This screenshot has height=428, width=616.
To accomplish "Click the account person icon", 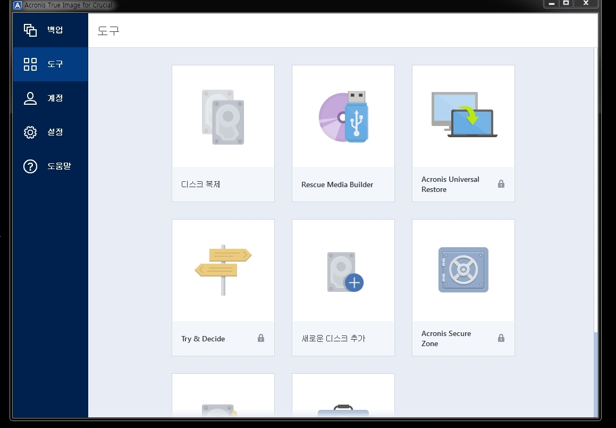I will tap(30, 98).
